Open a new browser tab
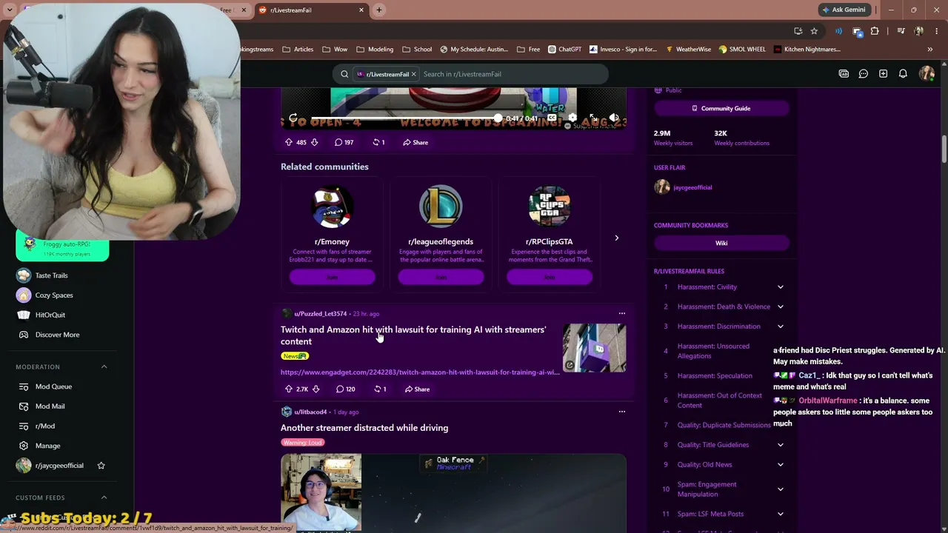The height and width of the screenshot is (533, 948). (x=379, y=10)
